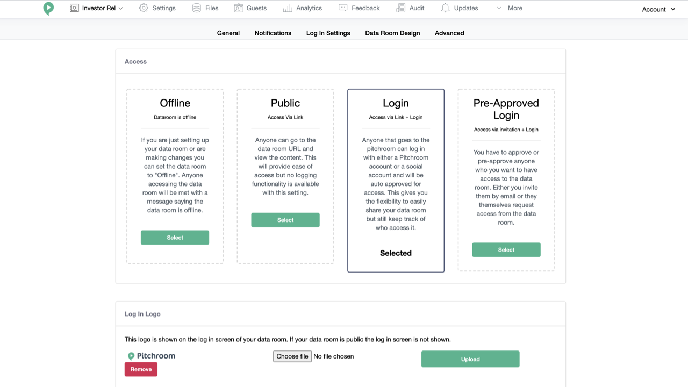Select the Offline access option
The image size is (688, 387).
(175, 238)
